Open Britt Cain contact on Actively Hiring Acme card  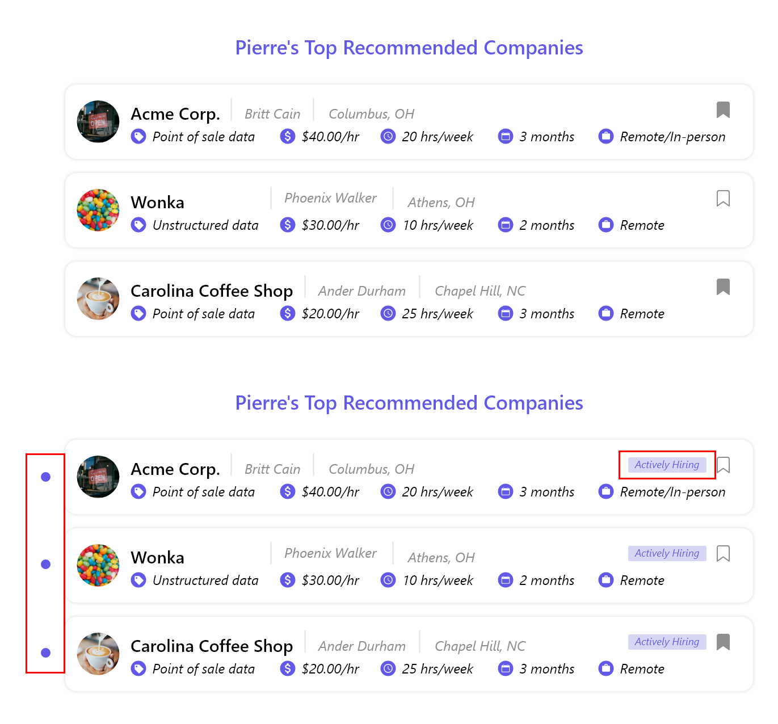click(x=272, y=469)
